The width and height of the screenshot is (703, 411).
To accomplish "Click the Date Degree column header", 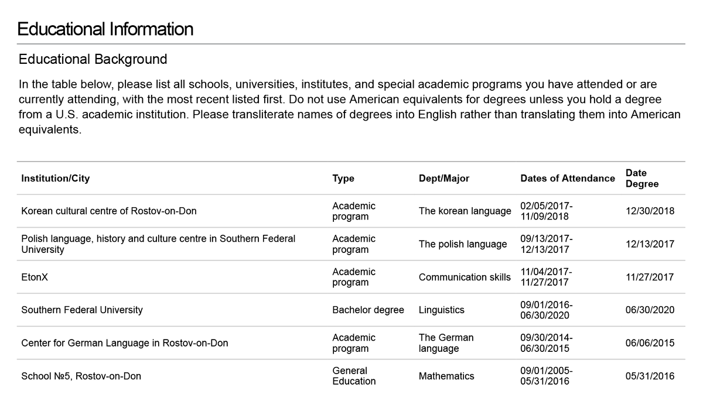I will 642,178.
